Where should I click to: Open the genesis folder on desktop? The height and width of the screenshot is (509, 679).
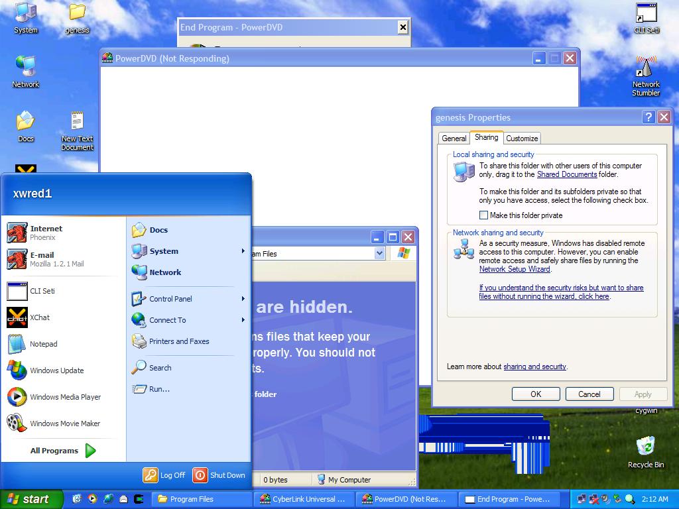click(77, 17)
